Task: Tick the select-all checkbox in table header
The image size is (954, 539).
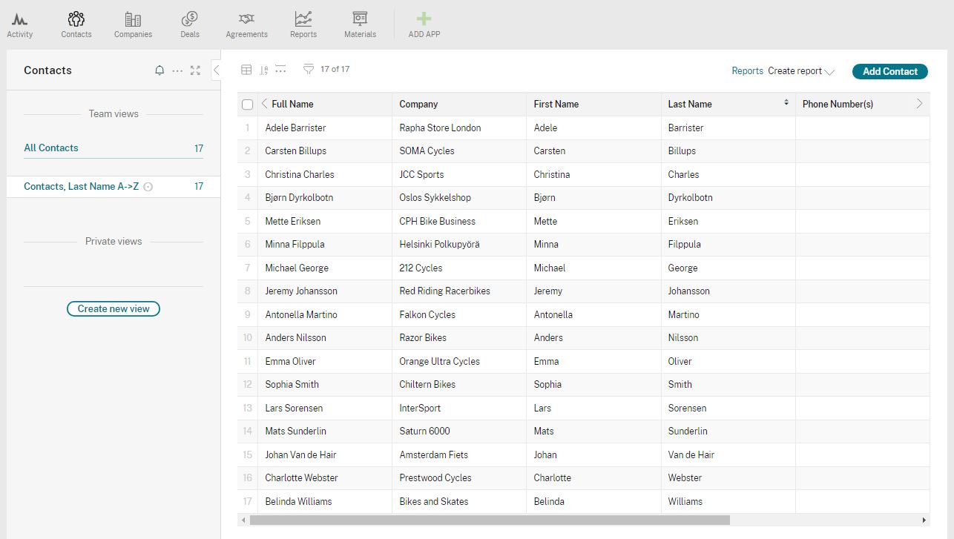Action: click(248, 105)
